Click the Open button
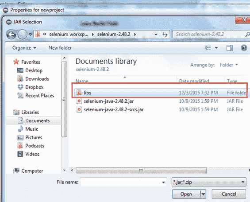250x202 pixels. 186,194
